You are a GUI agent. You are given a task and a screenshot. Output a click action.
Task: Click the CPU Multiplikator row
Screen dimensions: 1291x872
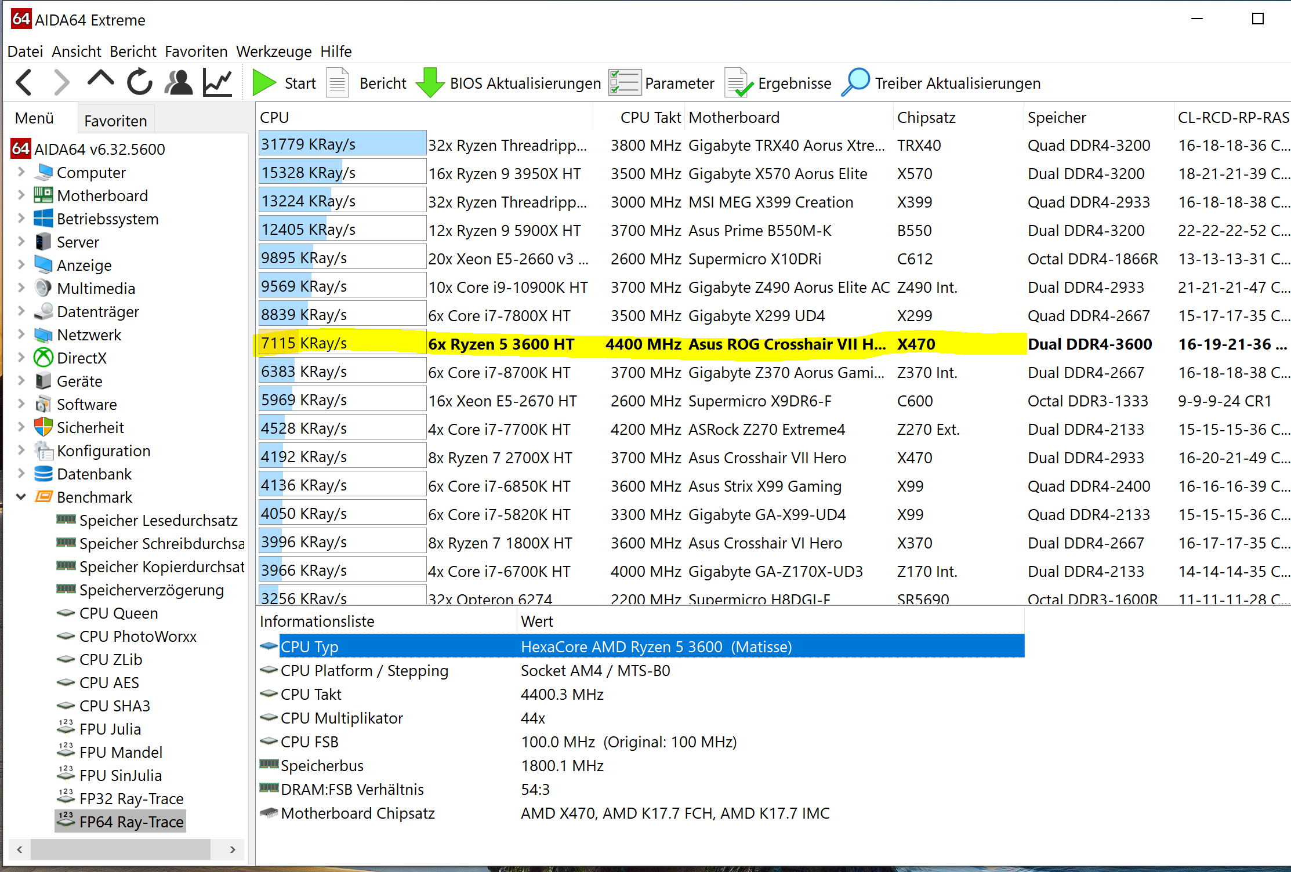(641, 718)
